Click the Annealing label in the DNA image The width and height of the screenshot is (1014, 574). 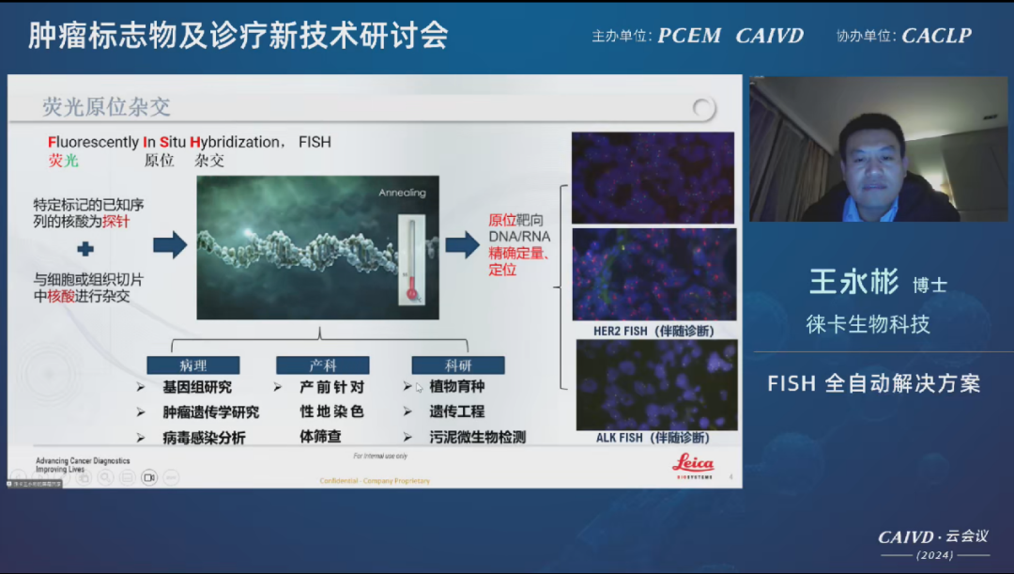point(402,193)
